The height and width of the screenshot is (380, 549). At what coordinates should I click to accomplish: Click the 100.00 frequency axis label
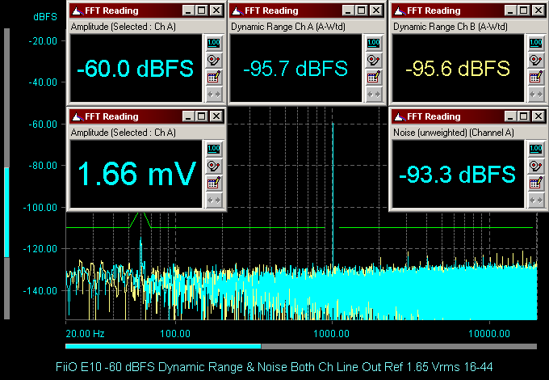(175, 333)
